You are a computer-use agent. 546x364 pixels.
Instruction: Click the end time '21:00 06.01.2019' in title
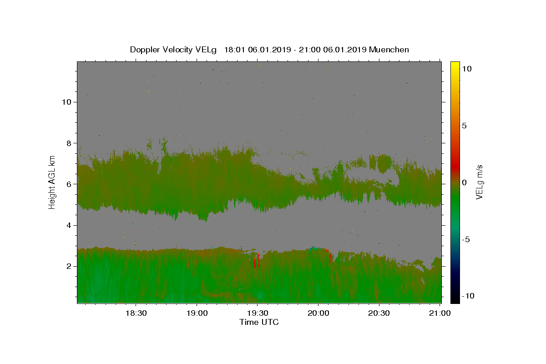tap(333, 50)
